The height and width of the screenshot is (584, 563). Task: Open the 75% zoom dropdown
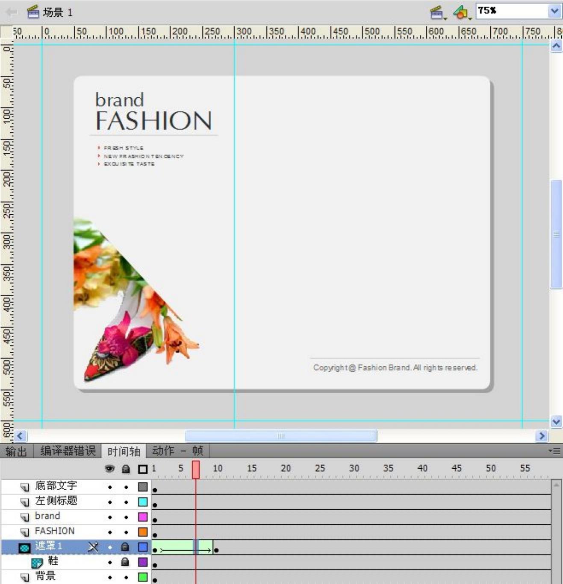click(x=554, y=11)
